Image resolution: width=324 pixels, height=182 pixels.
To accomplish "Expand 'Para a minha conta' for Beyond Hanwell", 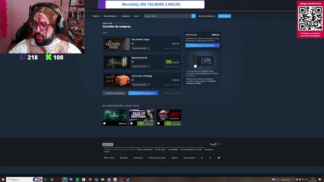I will (141, 66).
